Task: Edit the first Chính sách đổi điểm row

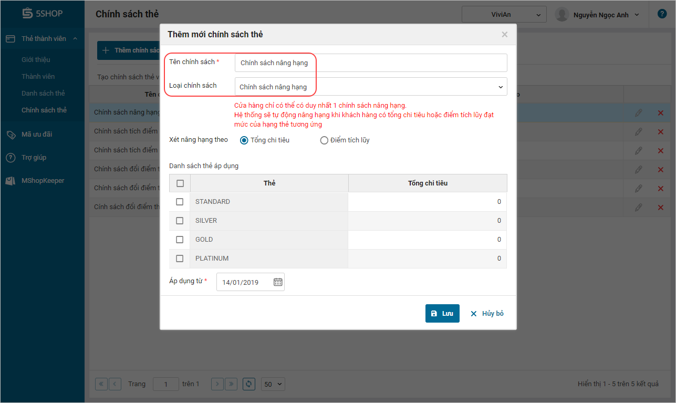Action: click(x=639, y=170)
